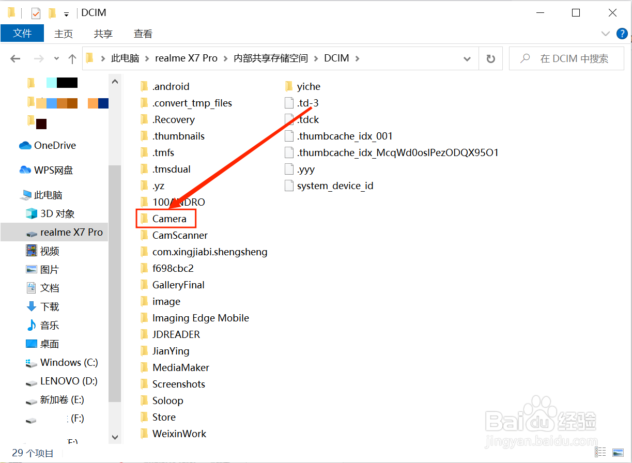Select the system_device_id file icon

click(x=289, y=186)
